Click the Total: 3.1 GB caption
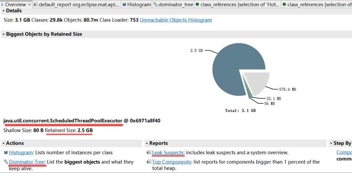352x173 pixels. tap(241, 111)
